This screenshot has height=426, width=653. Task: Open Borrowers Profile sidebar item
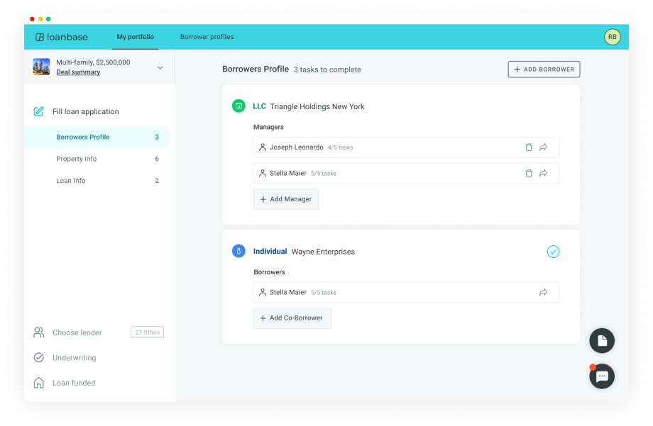click(97, 138)
